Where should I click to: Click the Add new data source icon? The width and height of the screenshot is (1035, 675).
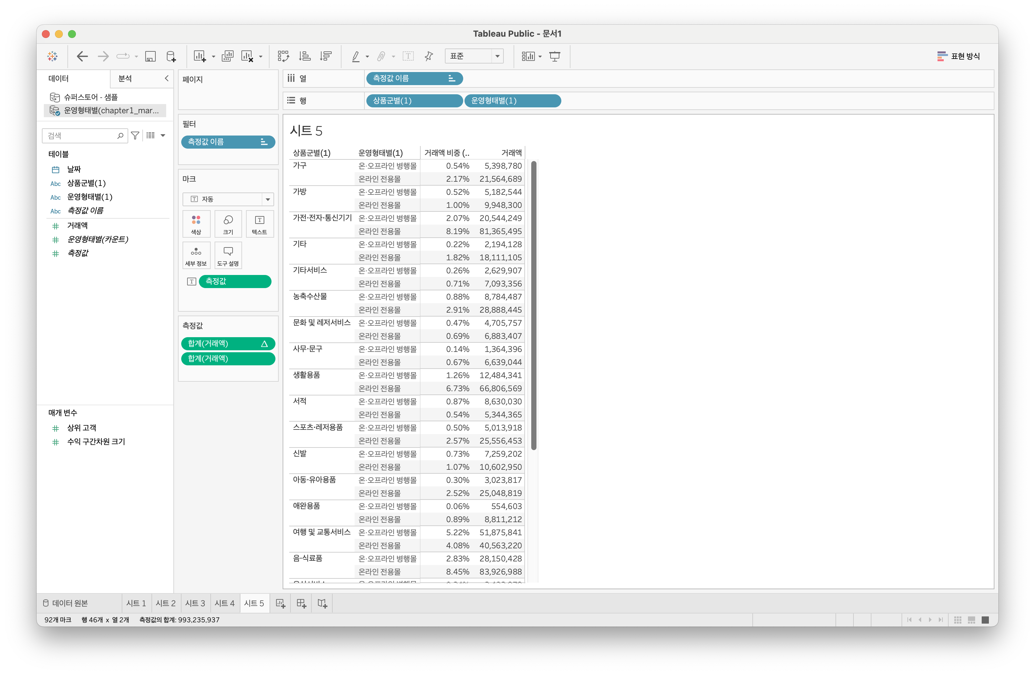(x=171, y=56)
